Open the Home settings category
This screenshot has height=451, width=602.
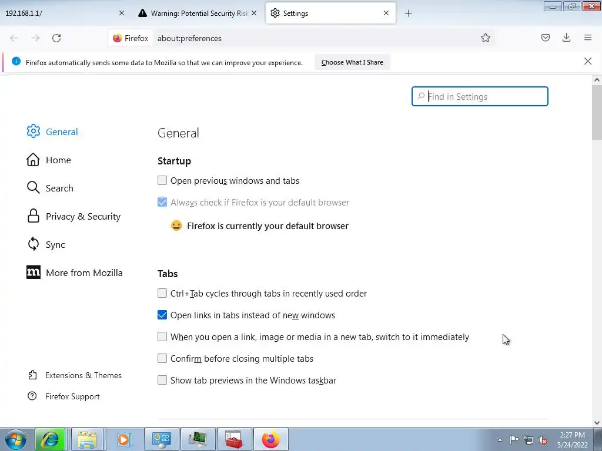click(58, 160)
